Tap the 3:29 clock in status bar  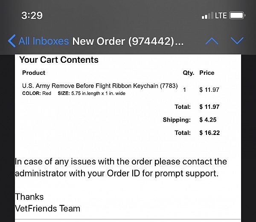pyautogui.click(x=32, y=16)
